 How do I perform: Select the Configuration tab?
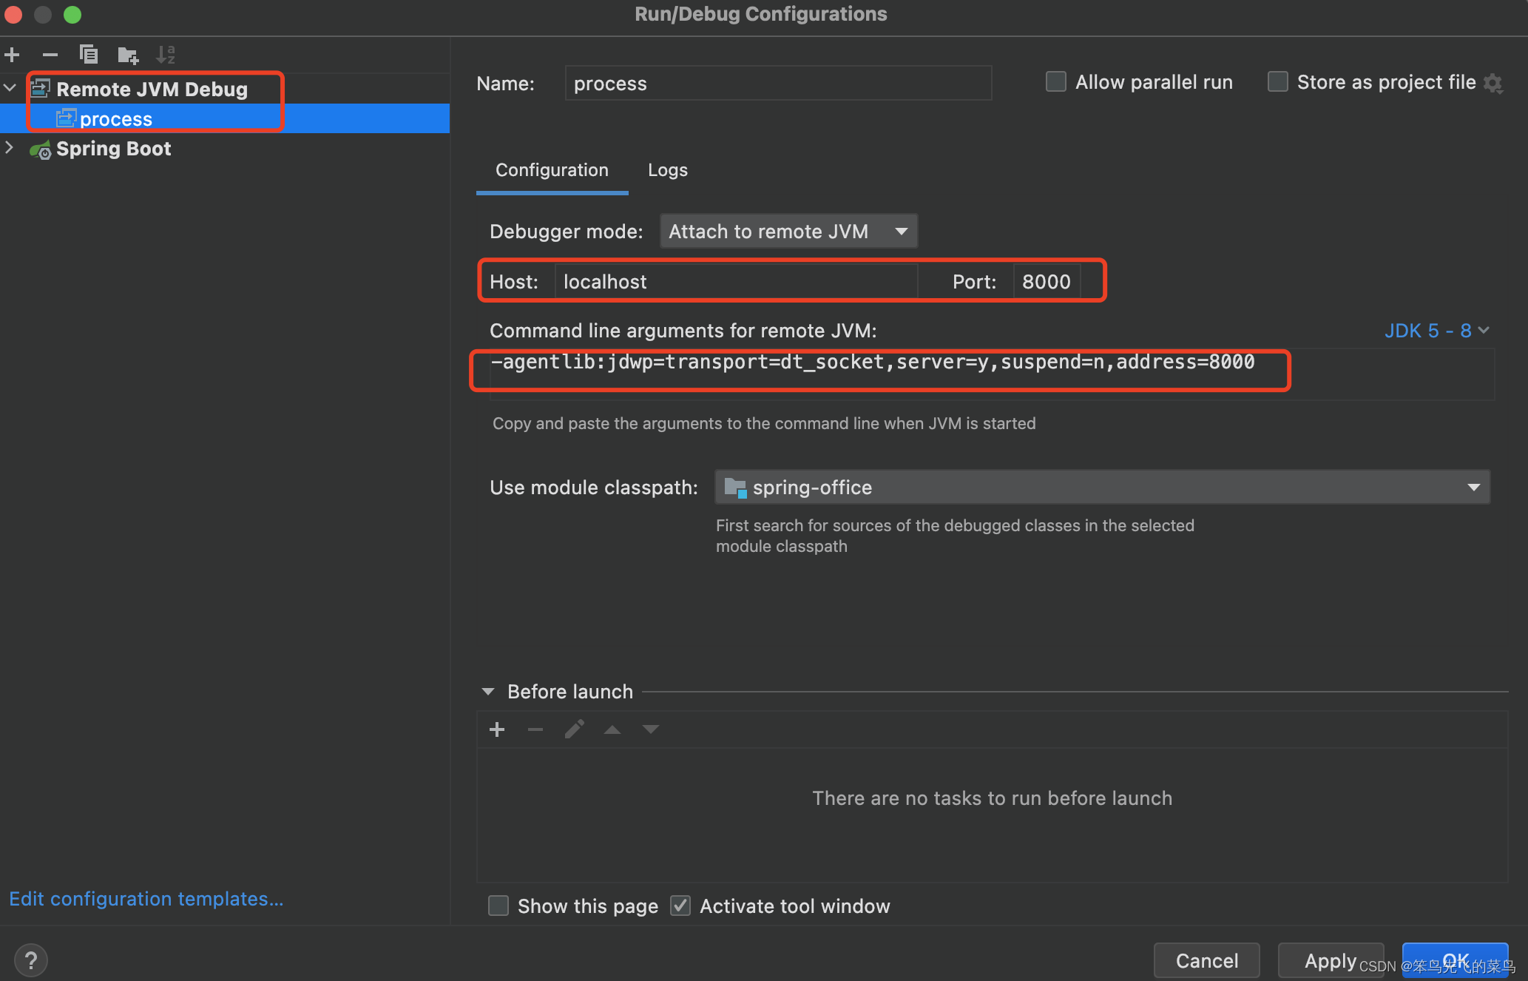[x=552, y=170]
